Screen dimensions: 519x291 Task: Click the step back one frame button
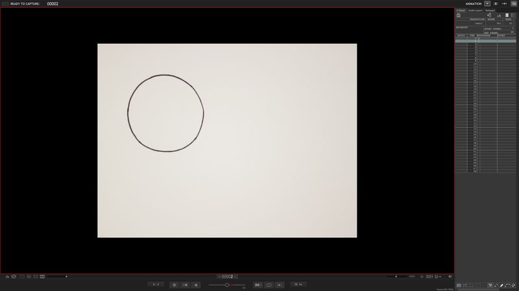pyautogui.click(x=195, y=285)
